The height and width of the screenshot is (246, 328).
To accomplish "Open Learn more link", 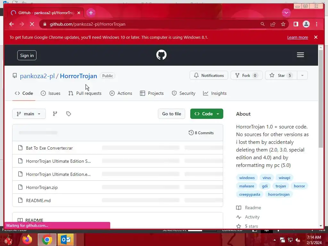I will pyautogui.click(x=298, y=37).
